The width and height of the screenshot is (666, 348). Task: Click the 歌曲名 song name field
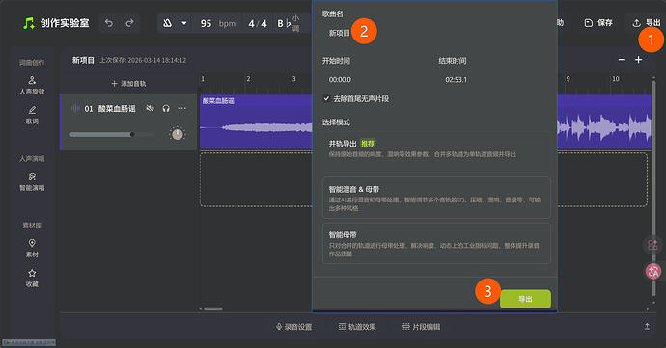[435, 33]
